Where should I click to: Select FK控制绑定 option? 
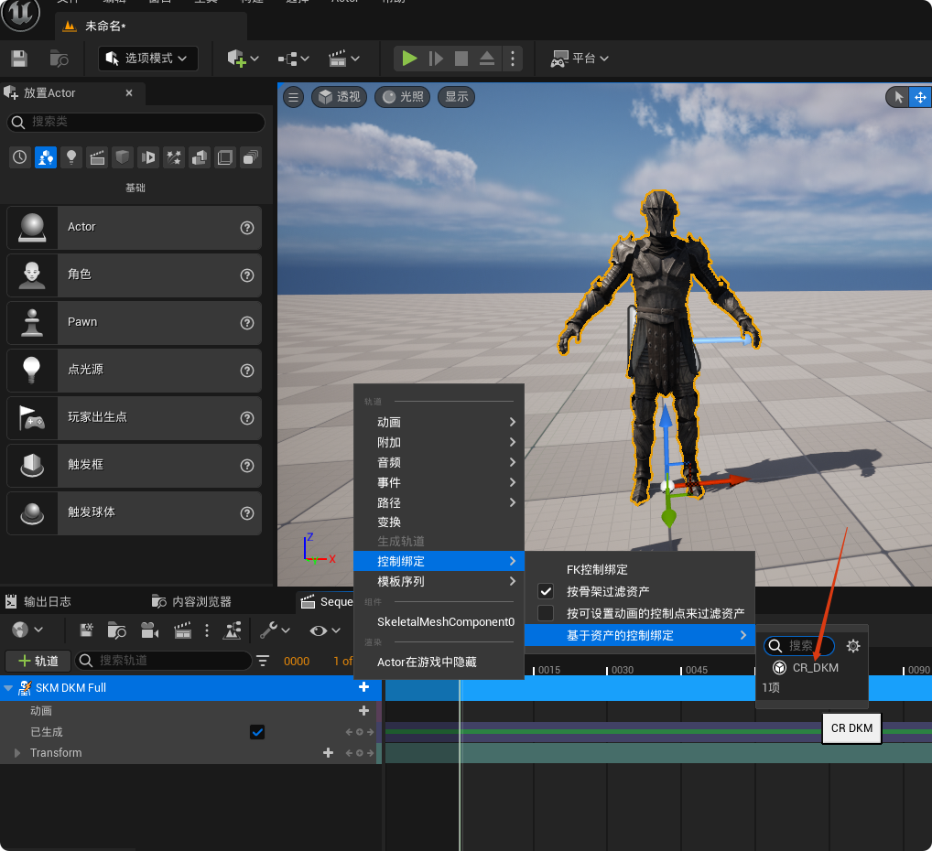[640, 569]
